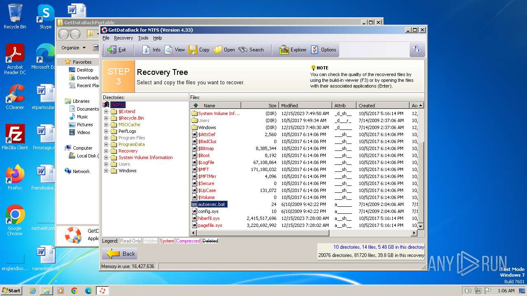
Task: Open Organize dropdown in Explorer window
Action: [74, 48]
